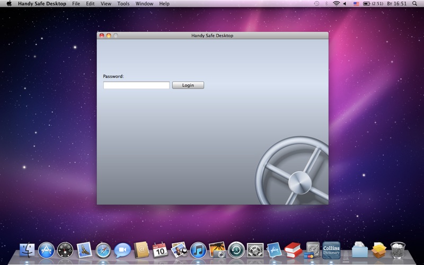Open the yellow package box stack in Dock
The width and height of the screenshot is (424, 265).
[x=379, y=250]
